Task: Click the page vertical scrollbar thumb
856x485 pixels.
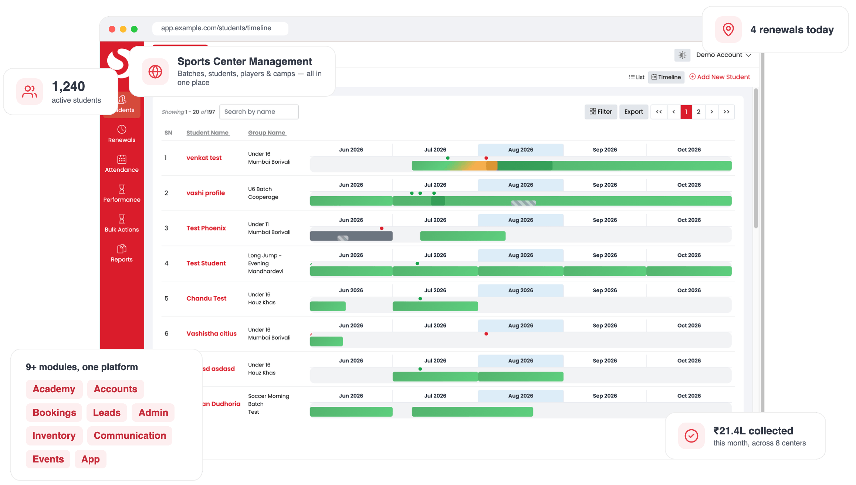Action: (756, 158)
